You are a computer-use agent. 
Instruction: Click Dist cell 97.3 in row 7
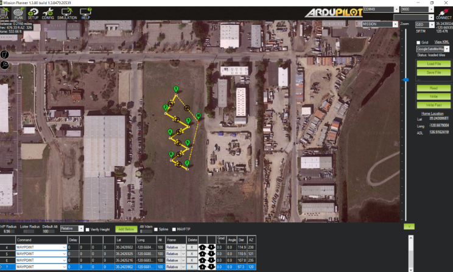click(x=242, y=267)
